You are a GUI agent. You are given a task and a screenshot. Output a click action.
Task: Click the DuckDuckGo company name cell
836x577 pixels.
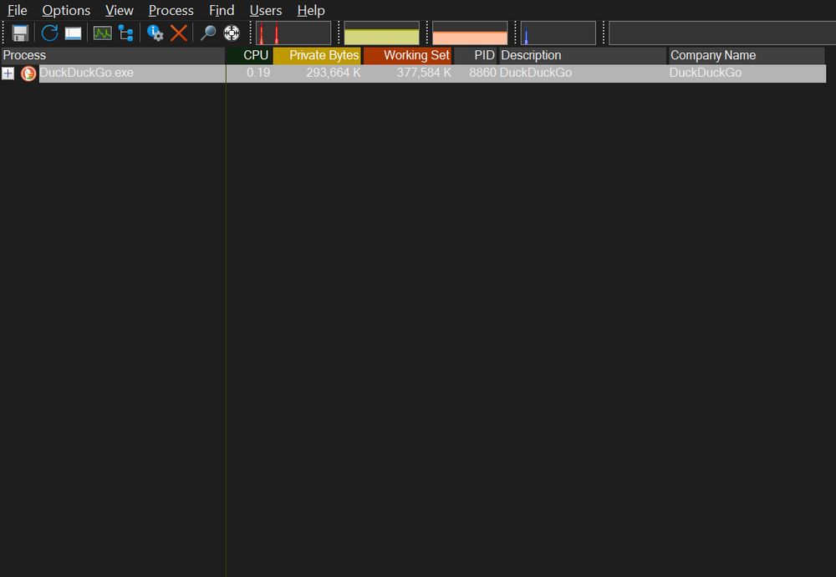coord(706,73)
